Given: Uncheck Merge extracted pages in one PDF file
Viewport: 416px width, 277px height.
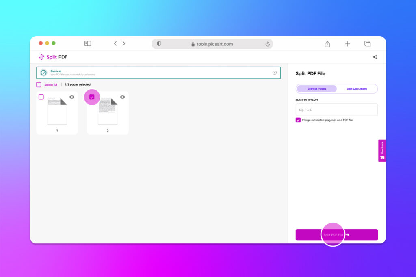Looking at the screenshot, I should (298, 120).
